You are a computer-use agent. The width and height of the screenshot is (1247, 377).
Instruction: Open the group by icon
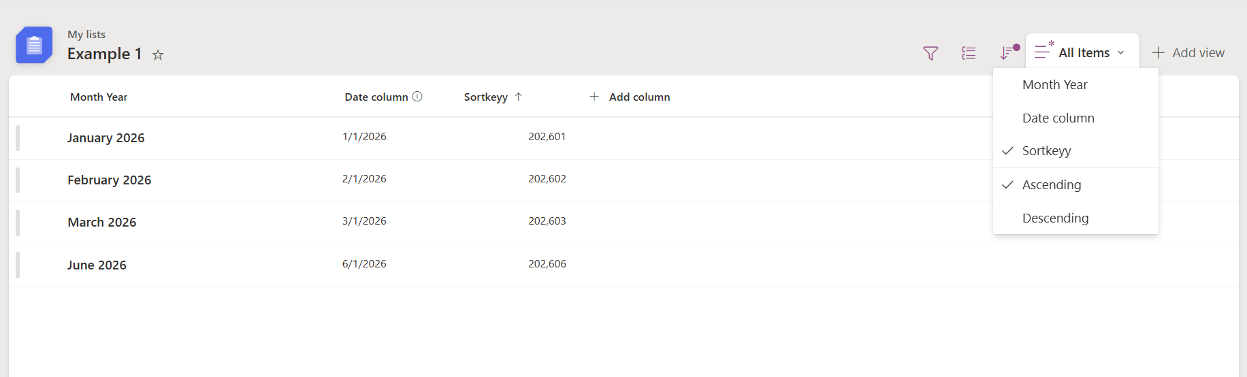click(969, 53)
